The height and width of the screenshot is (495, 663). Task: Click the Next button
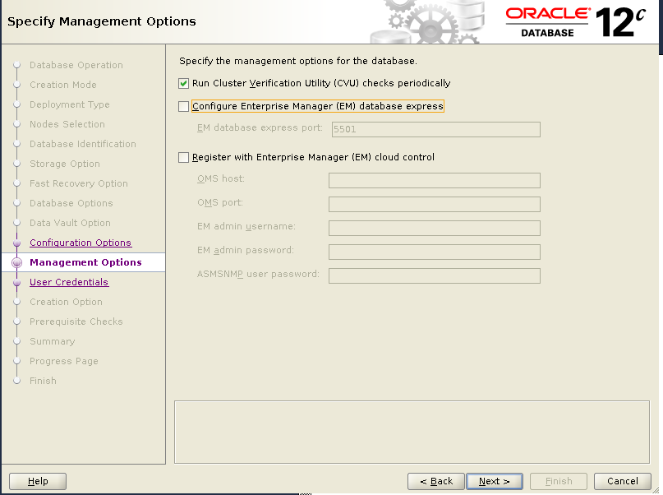tap(495, 481)
